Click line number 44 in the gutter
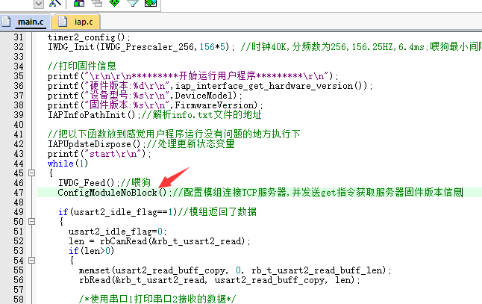 [19, 164]
